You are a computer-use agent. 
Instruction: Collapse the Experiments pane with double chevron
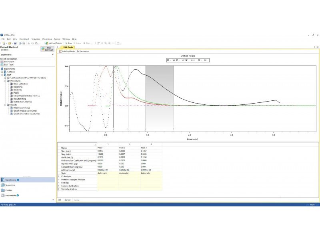[x=53, y=55]
